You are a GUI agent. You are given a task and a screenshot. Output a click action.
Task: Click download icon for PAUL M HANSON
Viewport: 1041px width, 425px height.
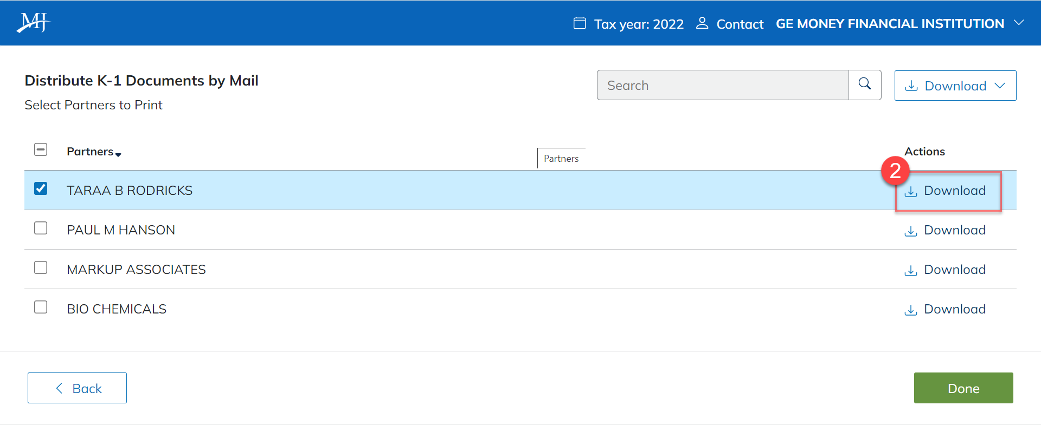pyautogui.click(x=911, y=231)
